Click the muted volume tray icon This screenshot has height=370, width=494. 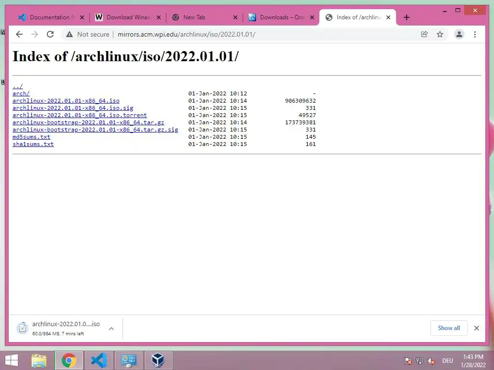pos(431,361)
